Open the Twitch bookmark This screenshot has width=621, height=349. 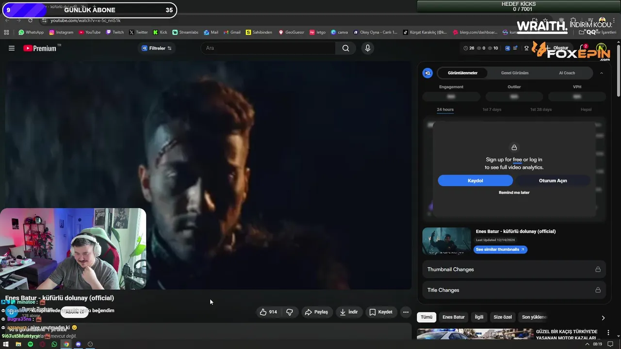[114, 32]
